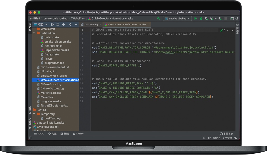This screenshot has height=155, width=267.
Task: Run with Coverage from the toolbar
Action: 207,19
